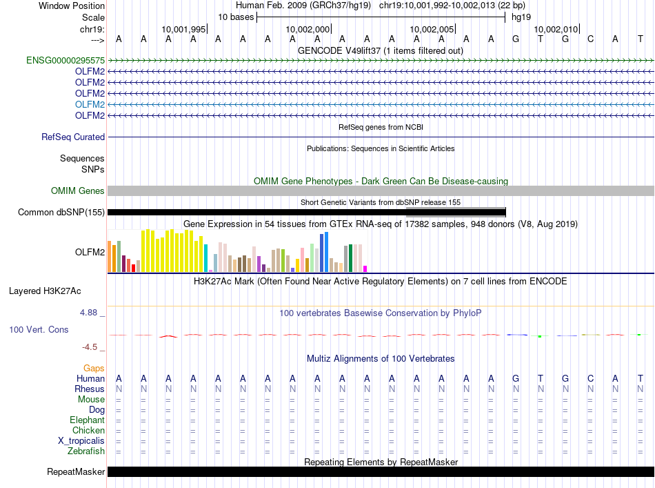Image resolution: width=655 pixels, height=488 pixels.
Task: Click the magenta bar in the GTEx chart
Action: (x=365, y=269)
